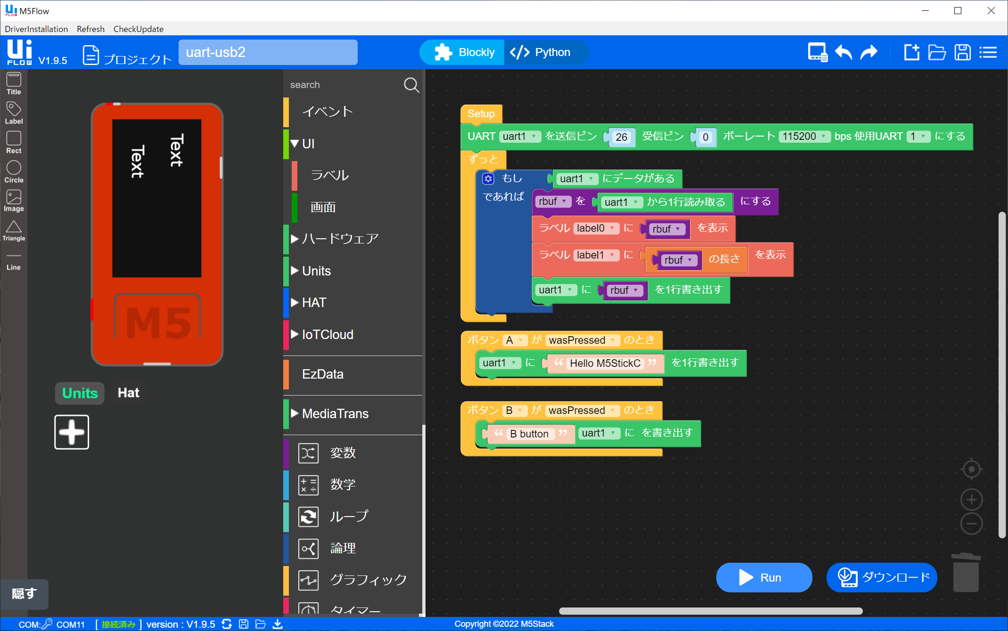Click the status bar open folder icon
Image resolution: width=1008 pixels, height=631 pixels.
[x=261, y=624]
